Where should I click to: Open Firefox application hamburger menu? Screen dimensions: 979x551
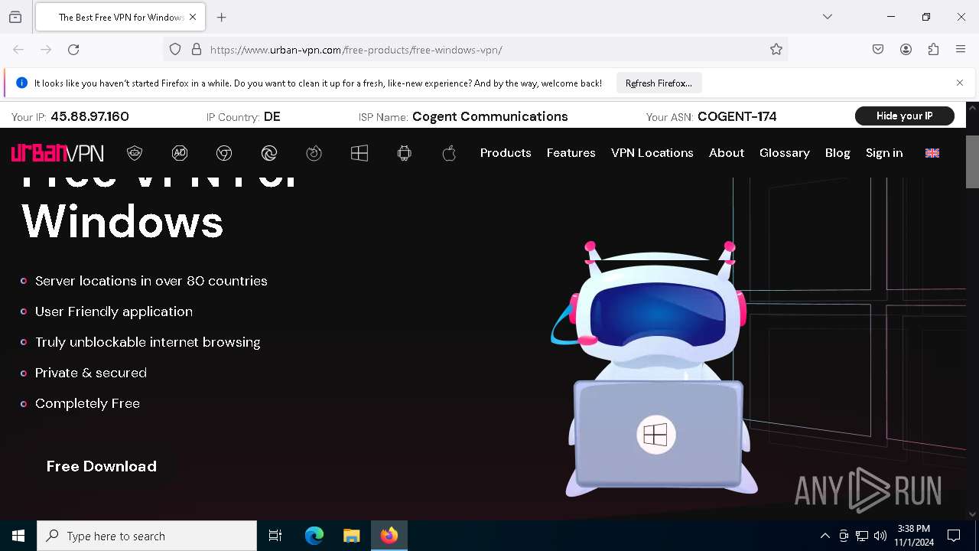(961, 50)
